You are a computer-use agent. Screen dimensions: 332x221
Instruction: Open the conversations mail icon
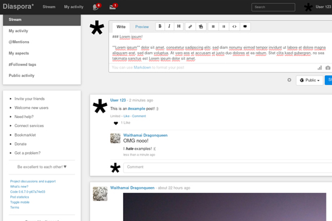point(113,7)
